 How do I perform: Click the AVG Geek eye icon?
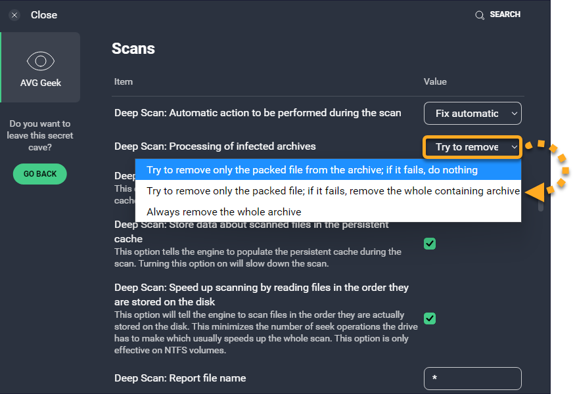(x=40, y=62)
